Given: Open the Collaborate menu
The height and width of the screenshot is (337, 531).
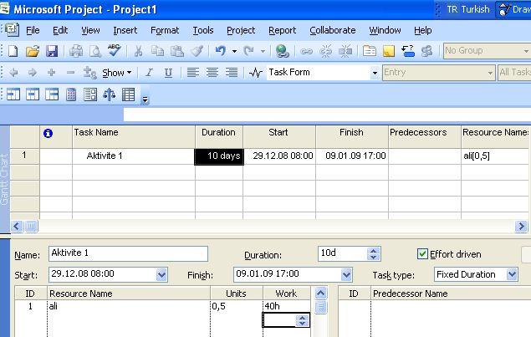Looking at the screenshot, I should pos(332,30).
